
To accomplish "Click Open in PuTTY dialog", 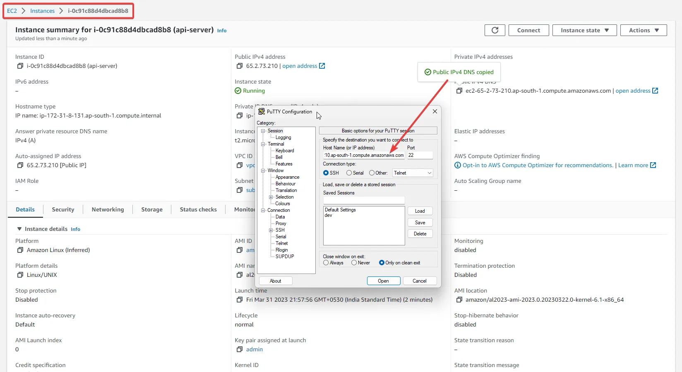I will tap(383, 281).
